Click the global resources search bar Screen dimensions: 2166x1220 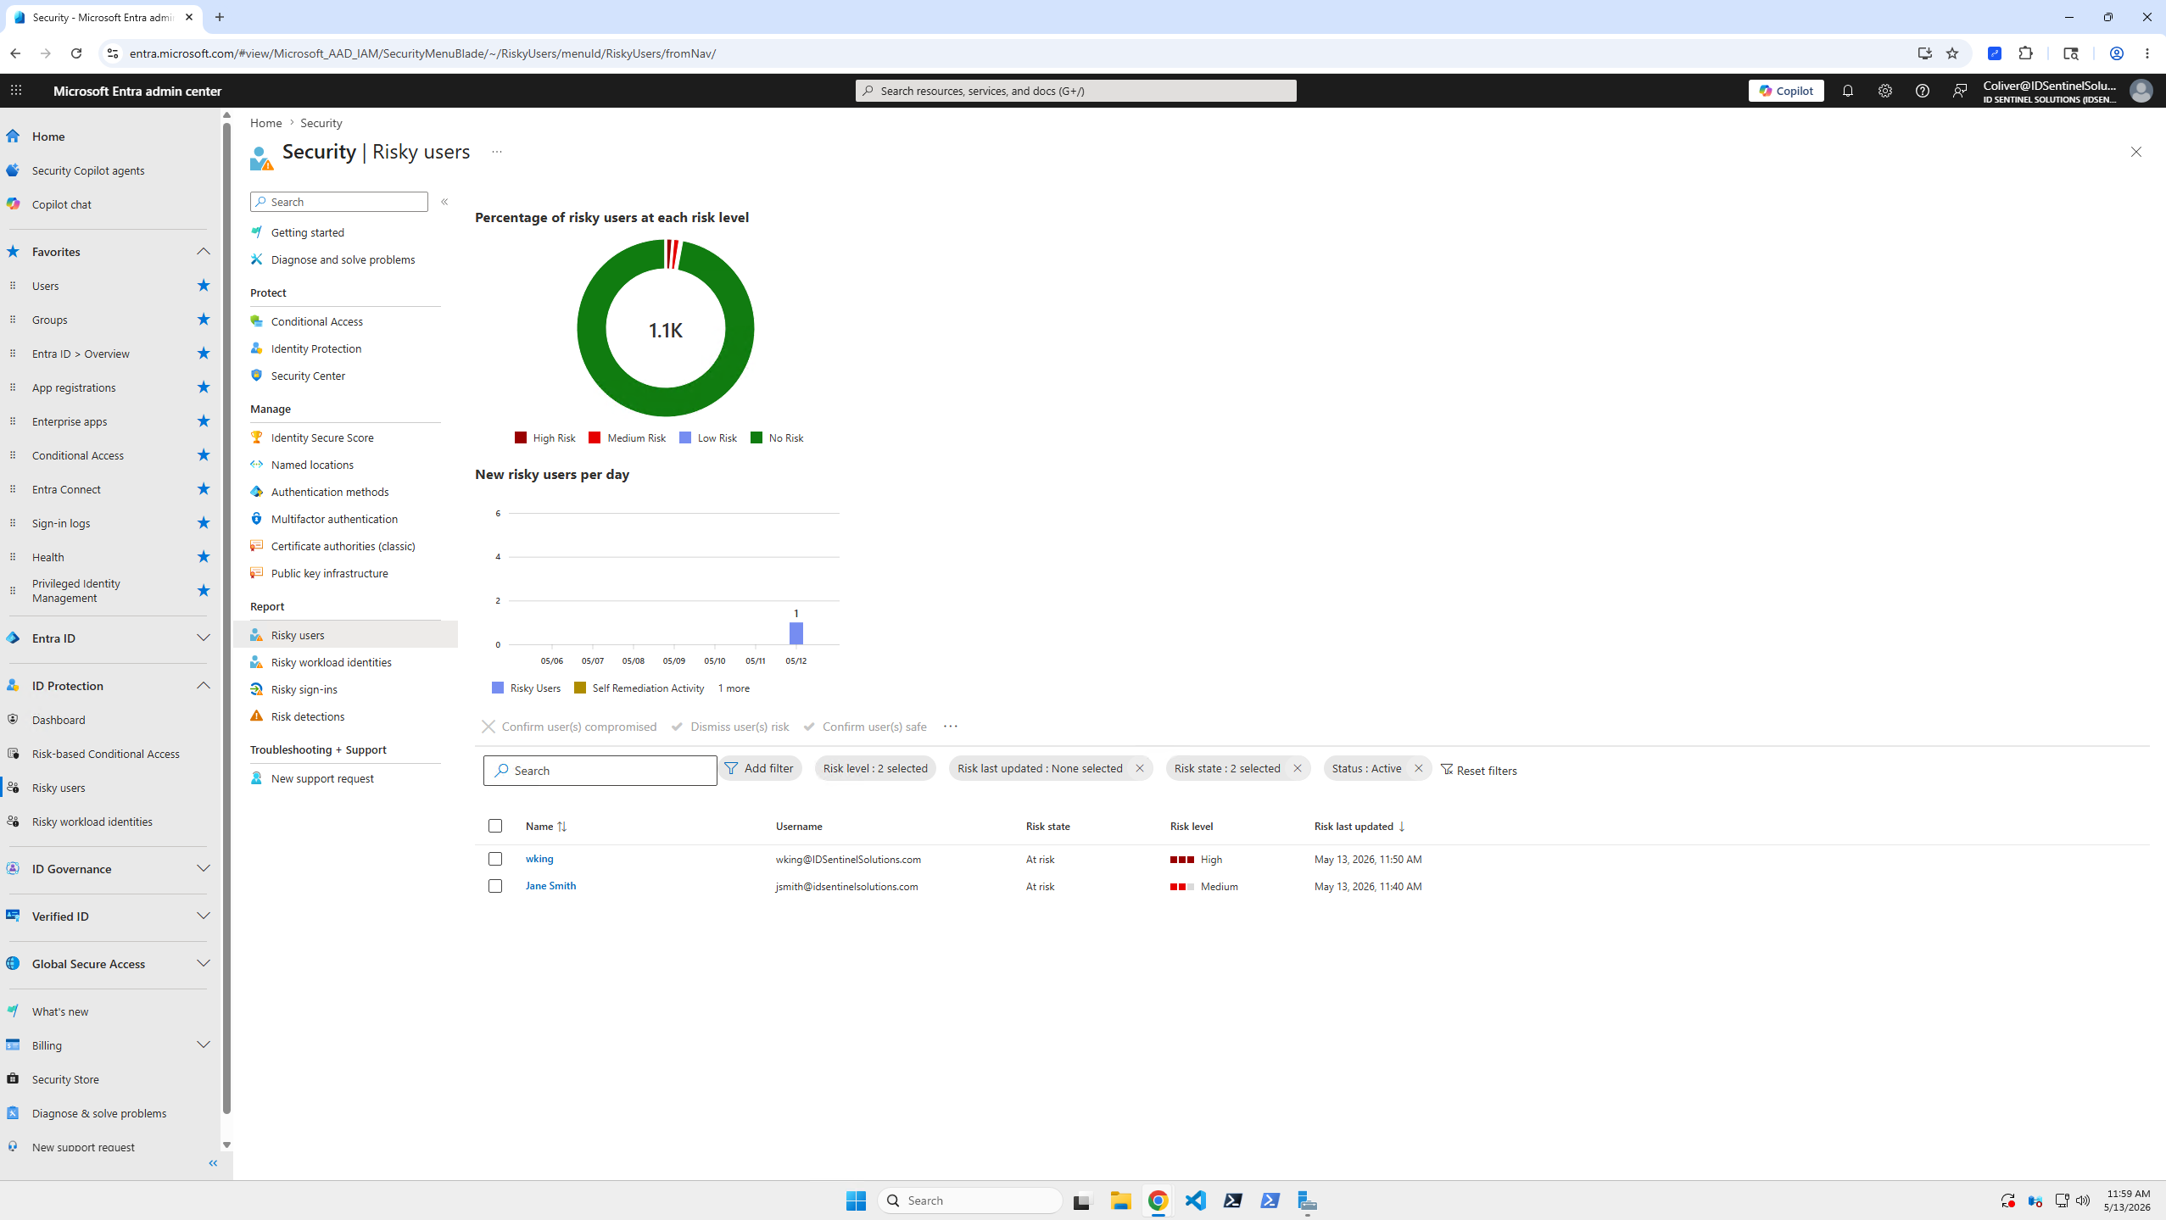click(x=1075, y=91)
